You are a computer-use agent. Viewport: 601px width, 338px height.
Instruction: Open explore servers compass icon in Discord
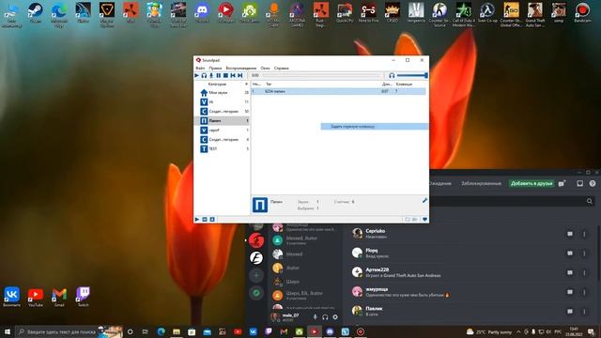tap(256, 293)
